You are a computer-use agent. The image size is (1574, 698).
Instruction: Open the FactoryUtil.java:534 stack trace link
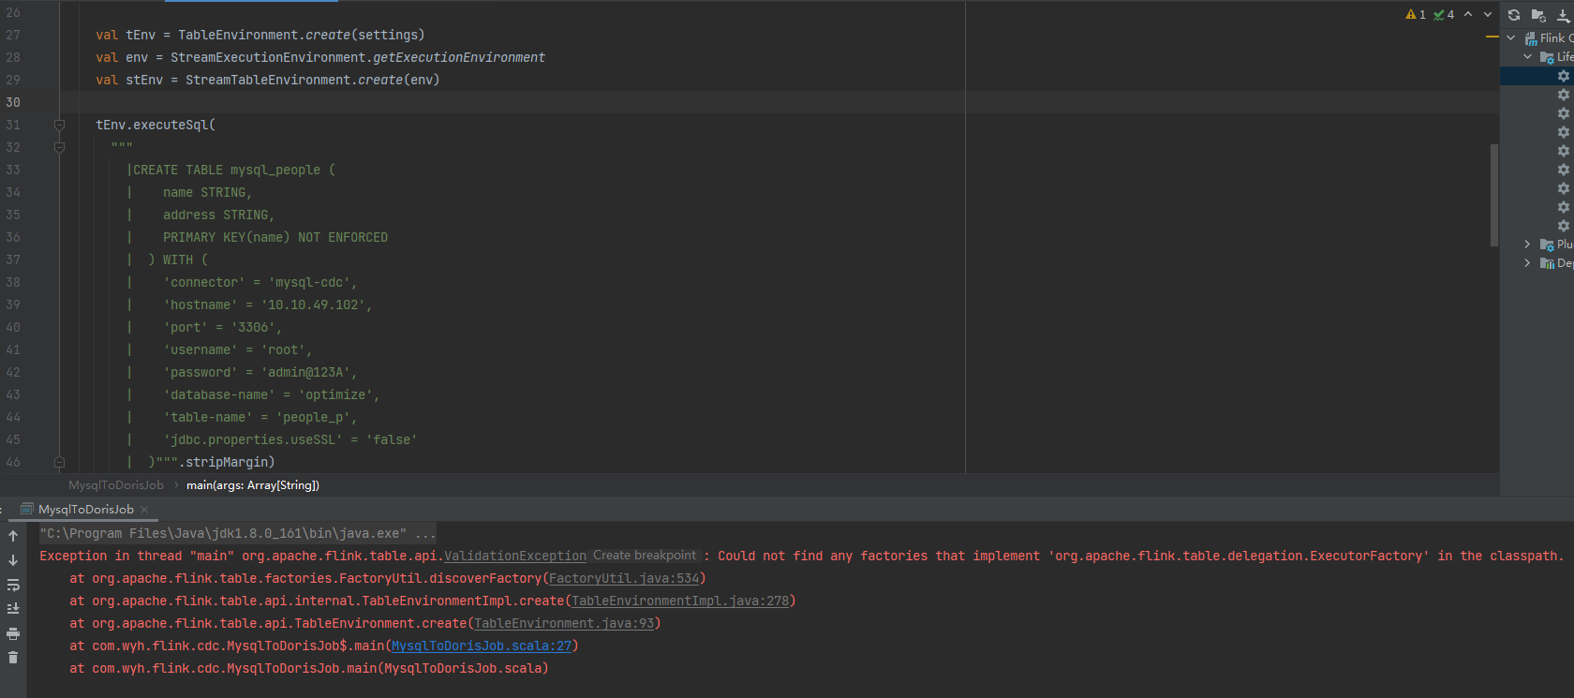click(624, 578)
